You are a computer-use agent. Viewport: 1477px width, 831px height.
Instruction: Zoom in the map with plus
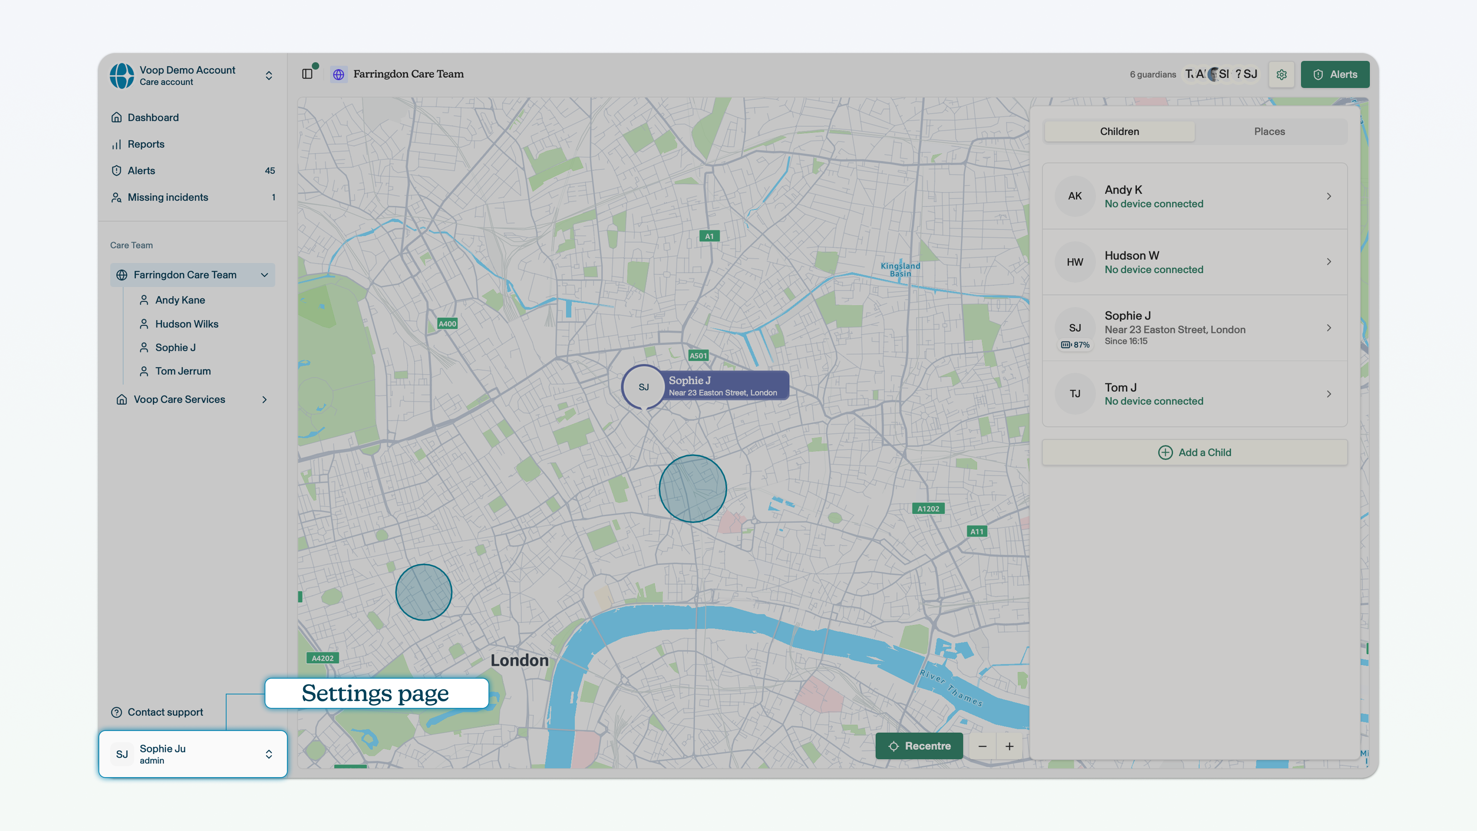[x=1009, y=746]
